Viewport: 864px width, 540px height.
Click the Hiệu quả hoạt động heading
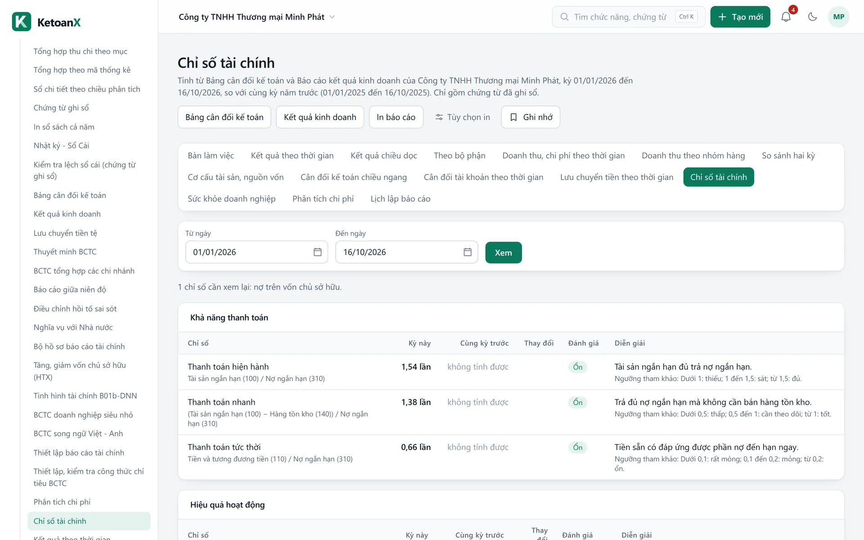point(227,505)
